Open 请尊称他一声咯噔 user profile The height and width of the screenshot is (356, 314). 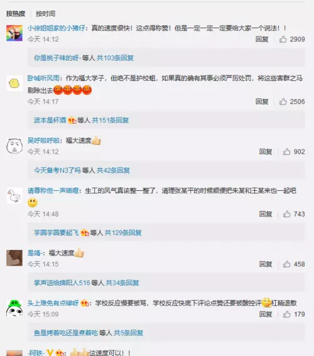click(x=53, y=190)
